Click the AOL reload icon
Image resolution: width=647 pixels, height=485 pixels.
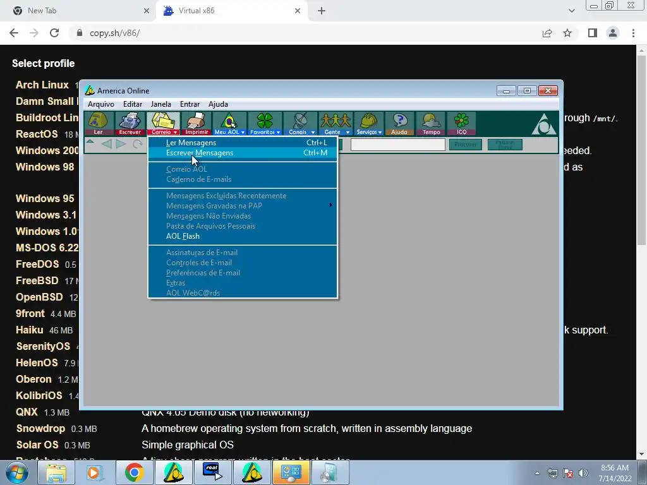point(137,144)
